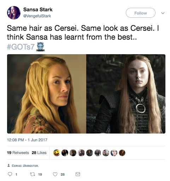This screenshot has width=170, height=181.
Task: View the 19 Retweets list
Action: [18, 153]
